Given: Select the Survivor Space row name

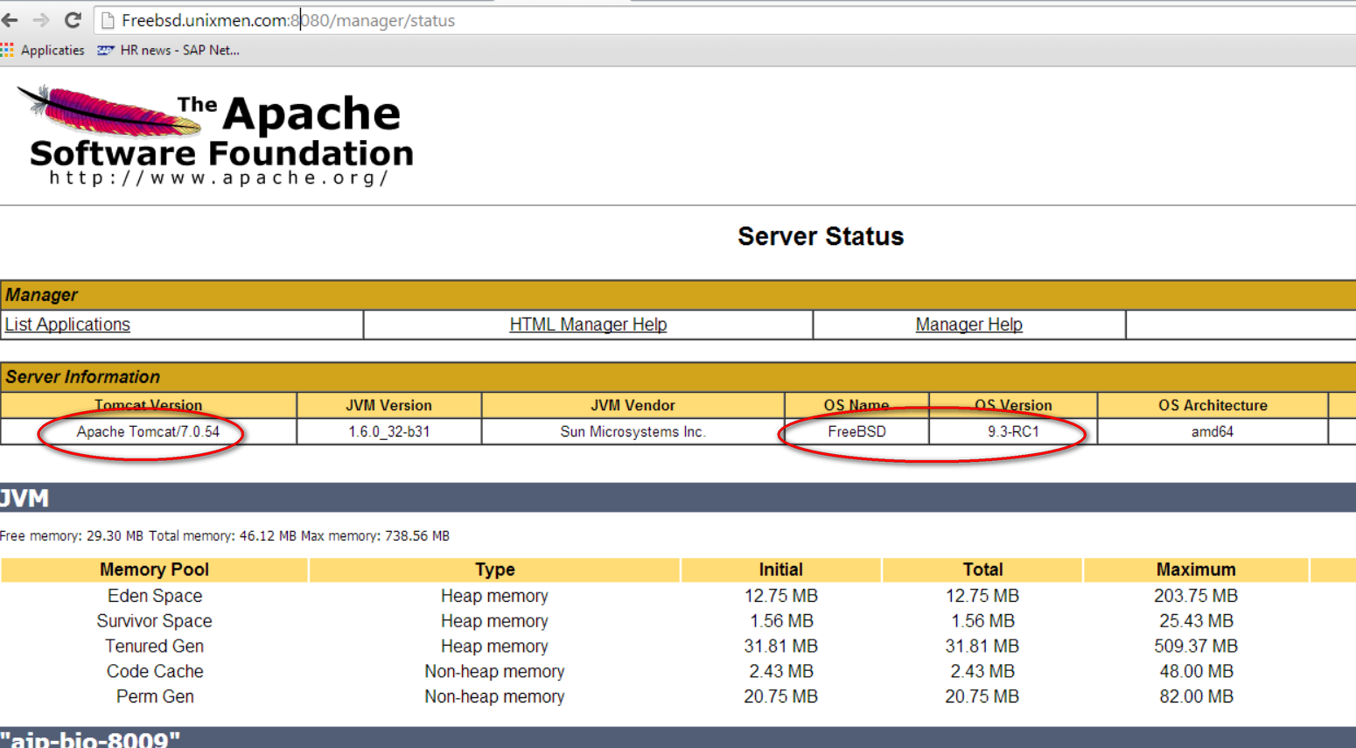Looking at the screenshot, I should [x=154, y=621].
